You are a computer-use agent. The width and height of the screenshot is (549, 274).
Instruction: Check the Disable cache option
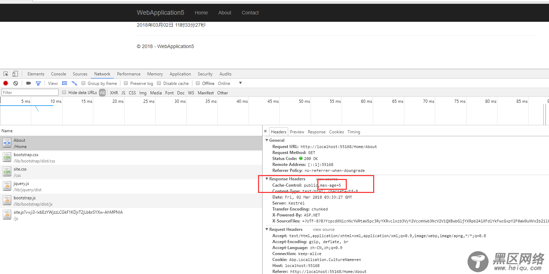click(x=159, y=83)
